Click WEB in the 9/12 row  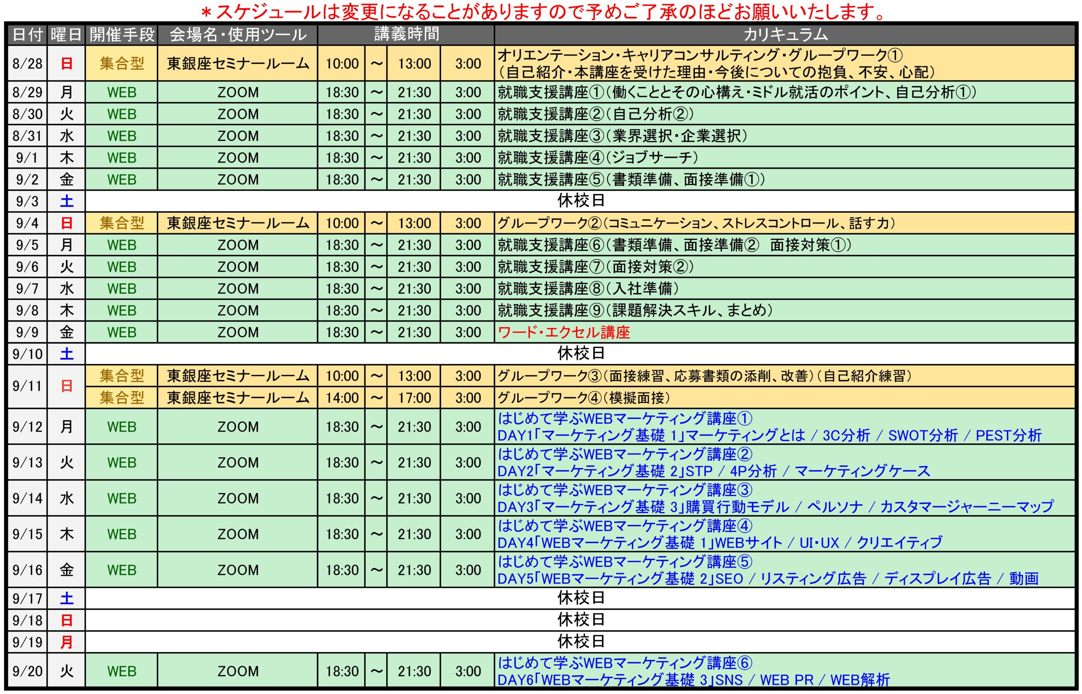122,427
